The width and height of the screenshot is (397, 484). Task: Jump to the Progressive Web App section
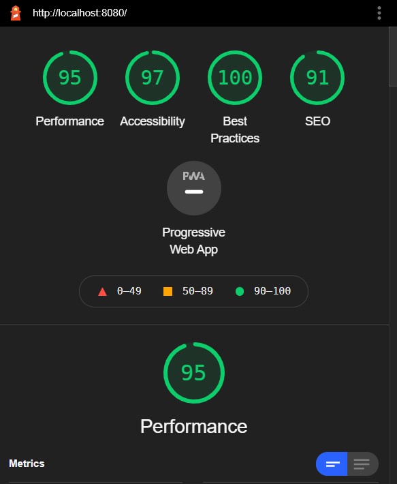pyautogui.click(x=194, y=241)
